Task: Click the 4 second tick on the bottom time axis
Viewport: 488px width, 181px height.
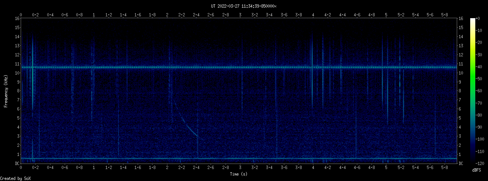Action: click(x=313, y=168)
